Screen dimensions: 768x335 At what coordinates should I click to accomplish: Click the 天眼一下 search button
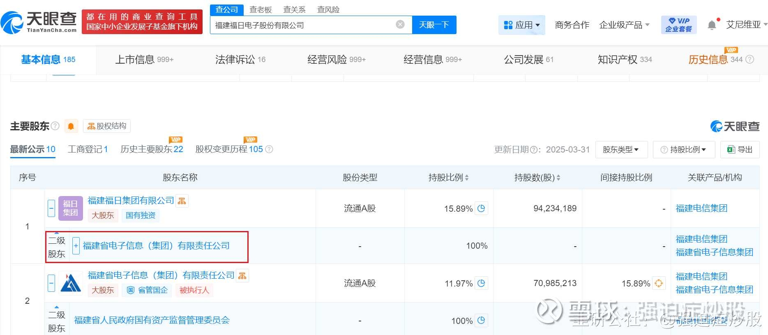click(434, 25)
